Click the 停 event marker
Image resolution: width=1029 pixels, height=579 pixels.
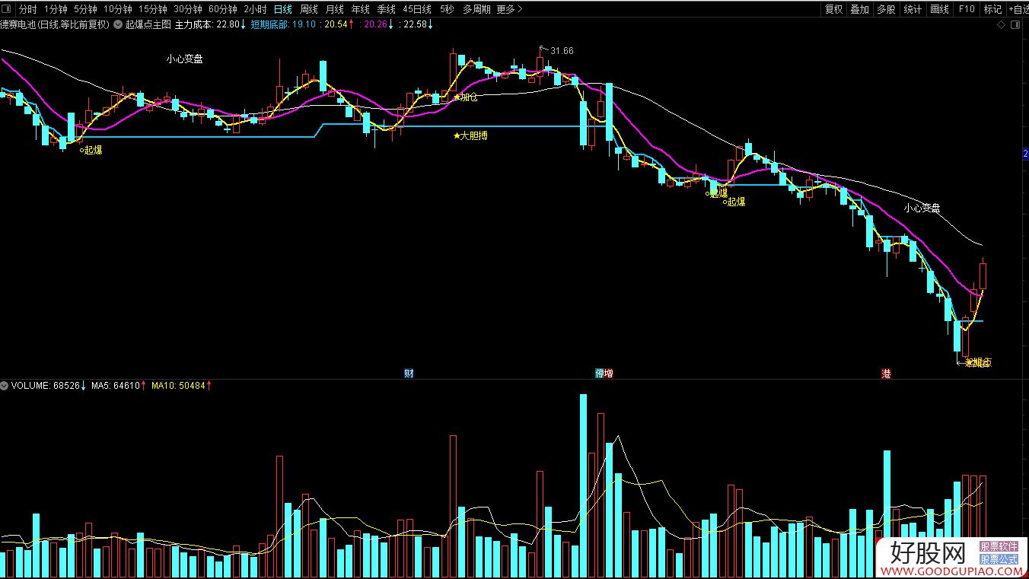click(x=600, y=374)
